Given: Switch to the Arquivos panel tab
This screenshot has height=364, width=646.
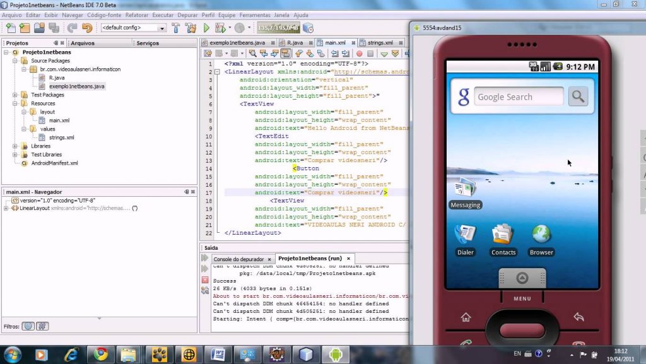Looking at the screenshot, I should [83, 43].
